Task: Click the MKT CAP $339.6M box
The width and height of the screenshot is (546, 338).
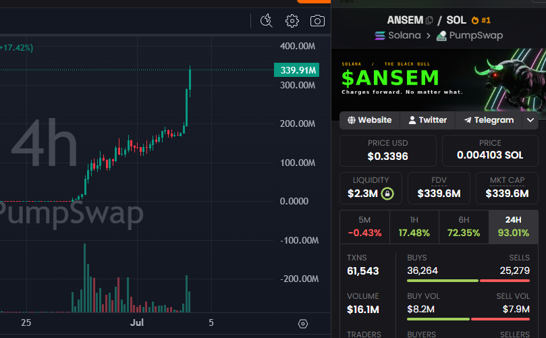Action: 507,188
